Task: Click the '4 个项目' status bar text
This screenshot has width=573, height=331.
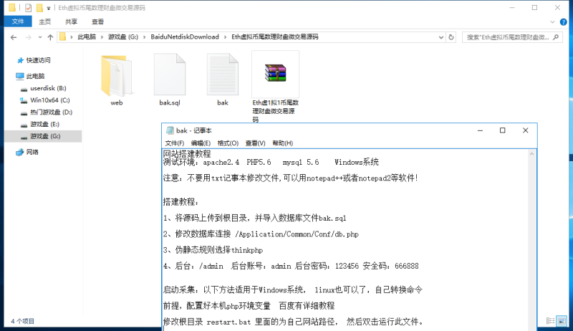Action: point(22,321)
